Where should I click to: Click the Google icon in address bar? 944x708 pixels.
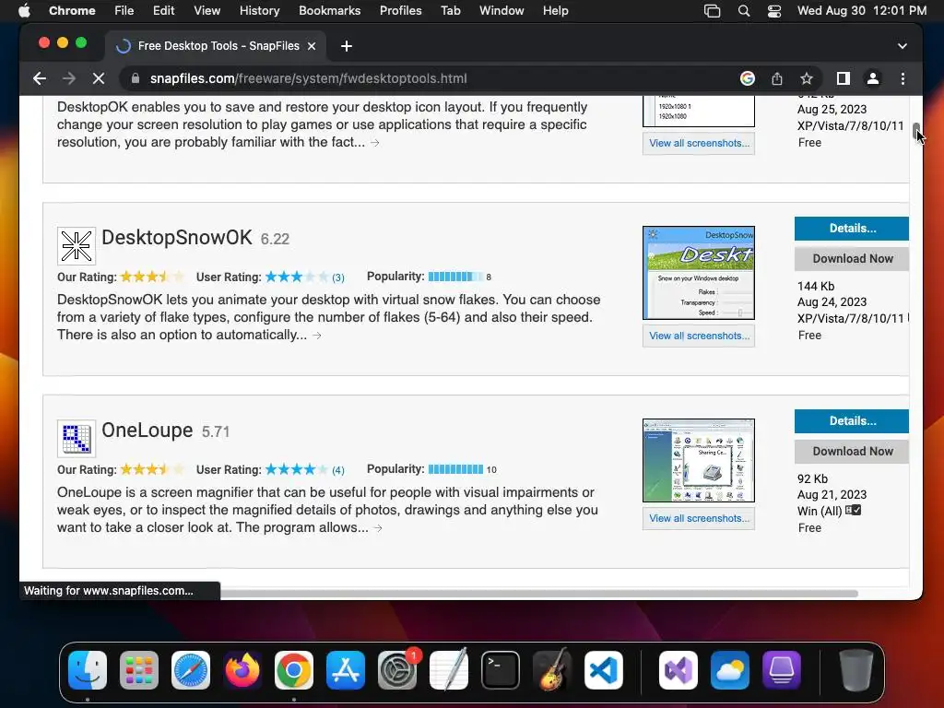[x=747, y=78]
